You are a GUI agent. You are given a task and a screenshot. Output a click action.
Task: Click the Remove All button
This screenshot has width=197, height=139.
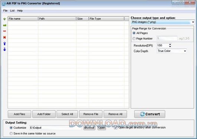115,114
